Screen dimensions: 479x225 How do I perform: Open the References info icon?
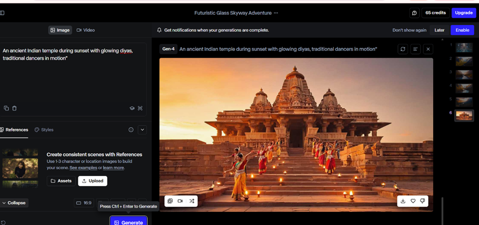(x=131, y=130)
